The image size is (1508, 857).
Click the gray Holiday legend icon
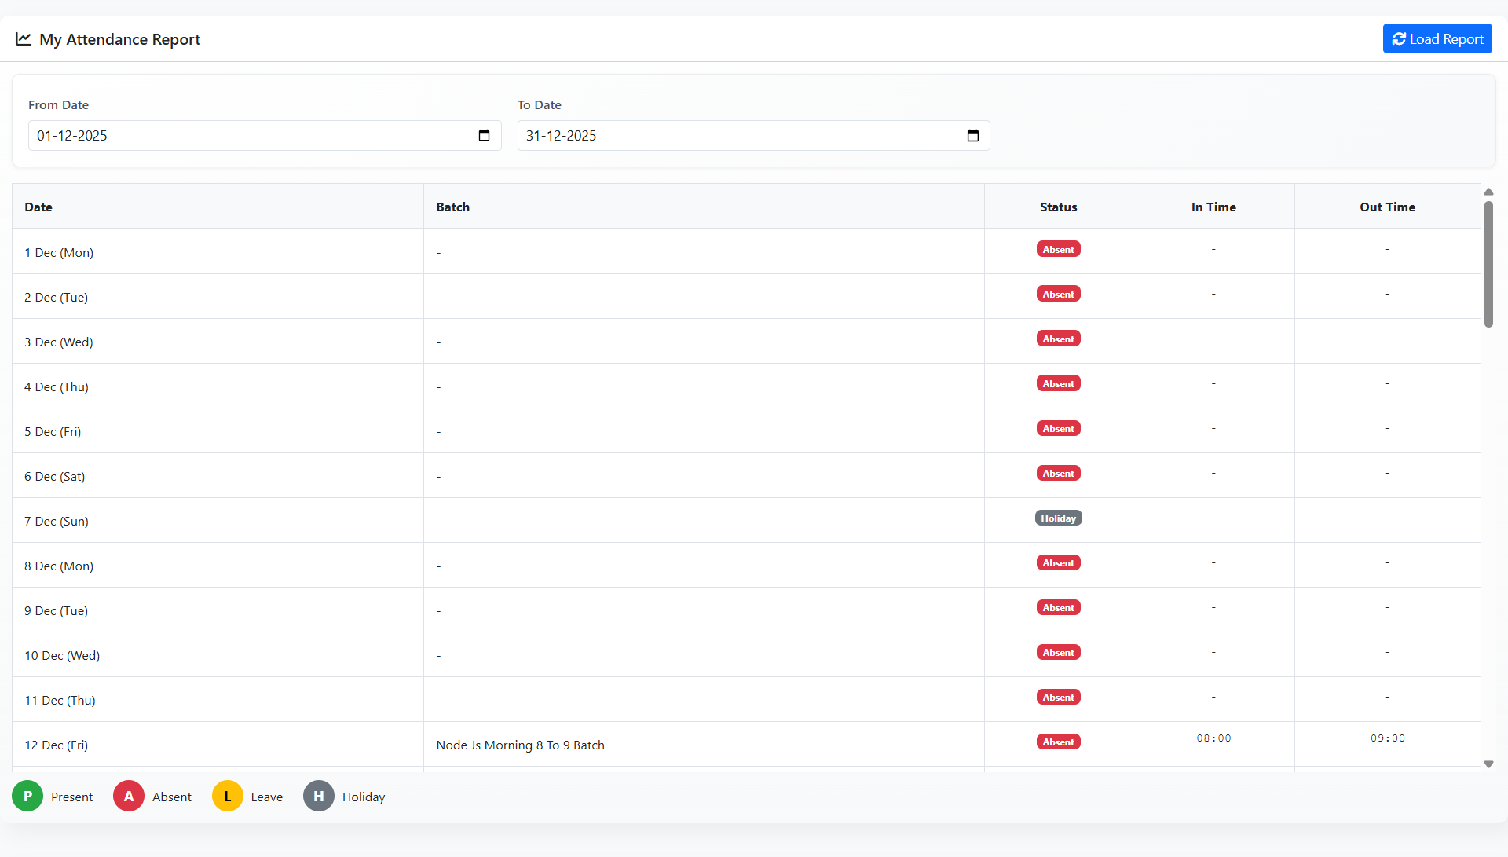coord(319,797)
